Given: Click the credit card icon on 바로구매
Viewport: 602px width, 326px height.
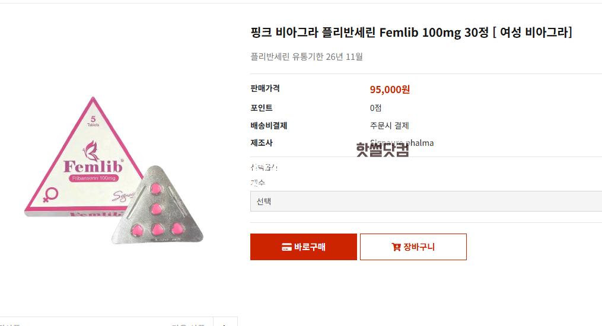Looking at the screenshot, I should [x=286, y=247].
